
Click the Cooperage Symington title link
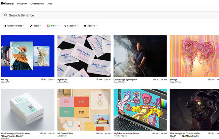click(x=125, y=79)
